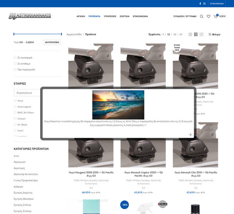The image size is (234, 214).
Task: Click ΣΥΝΔΕΣΗ / ΕΓΓΡΑΦΗ login link
Action: (185, 16)
